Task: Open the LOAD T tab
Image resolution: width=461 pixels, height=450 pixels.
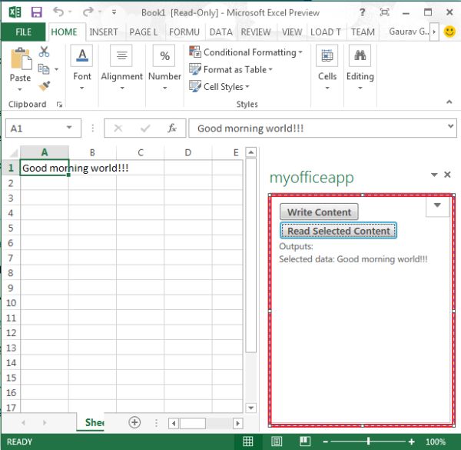Action: (326, 32)
